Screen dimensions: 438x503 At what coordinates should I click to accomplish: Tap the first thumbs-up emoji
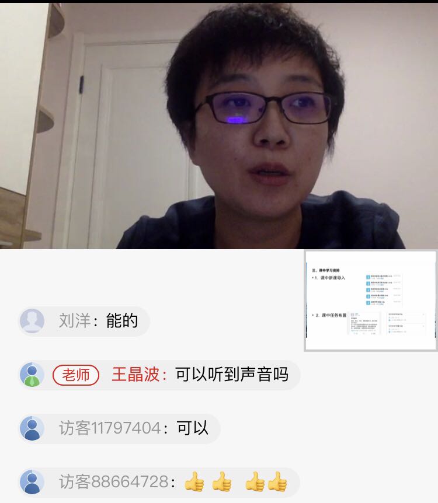click(194, 481)
